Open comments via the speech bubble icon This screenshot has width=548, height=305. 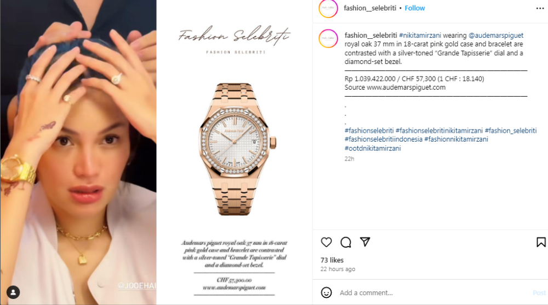pos(346,242)
